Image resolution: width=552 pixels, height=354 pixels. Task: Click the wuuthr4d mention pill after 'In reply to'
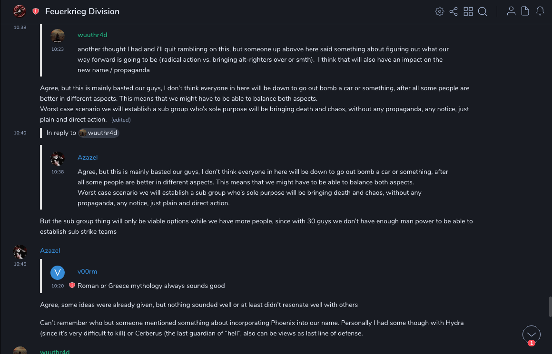coord(99,133)
